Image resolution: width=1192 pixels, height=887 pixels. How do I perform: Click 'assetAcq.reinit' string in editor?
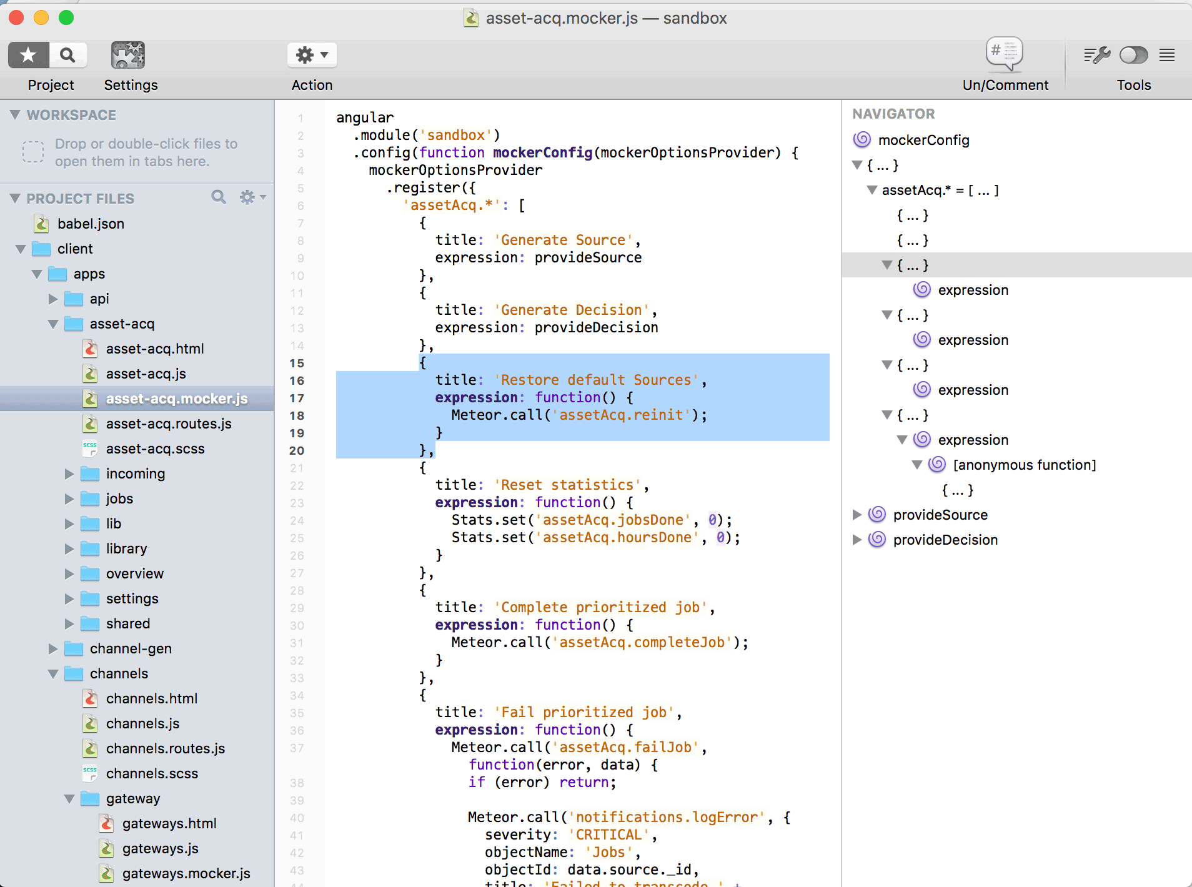tap(621, 415)
